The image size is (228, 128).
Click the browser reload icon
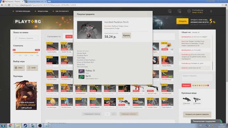tap(9, 5)
